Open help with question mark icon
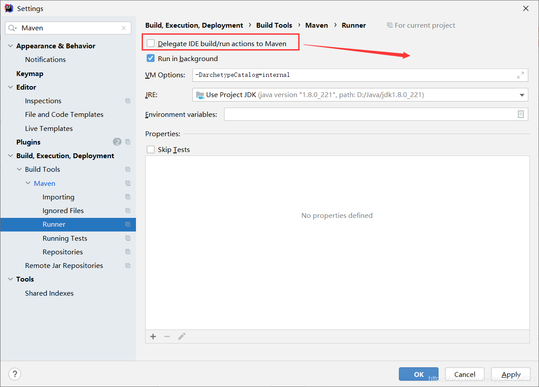 tap(15, 374)
